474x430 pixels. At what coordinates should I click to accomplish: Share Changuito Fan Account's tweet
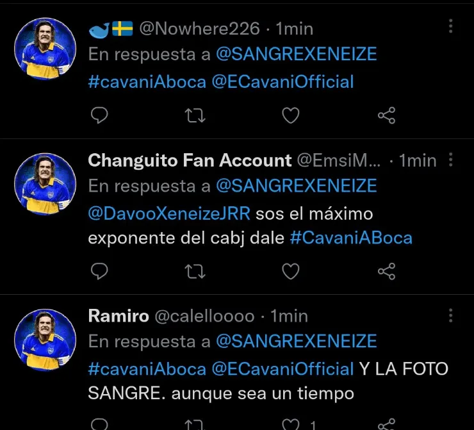(x=386, y=271)
